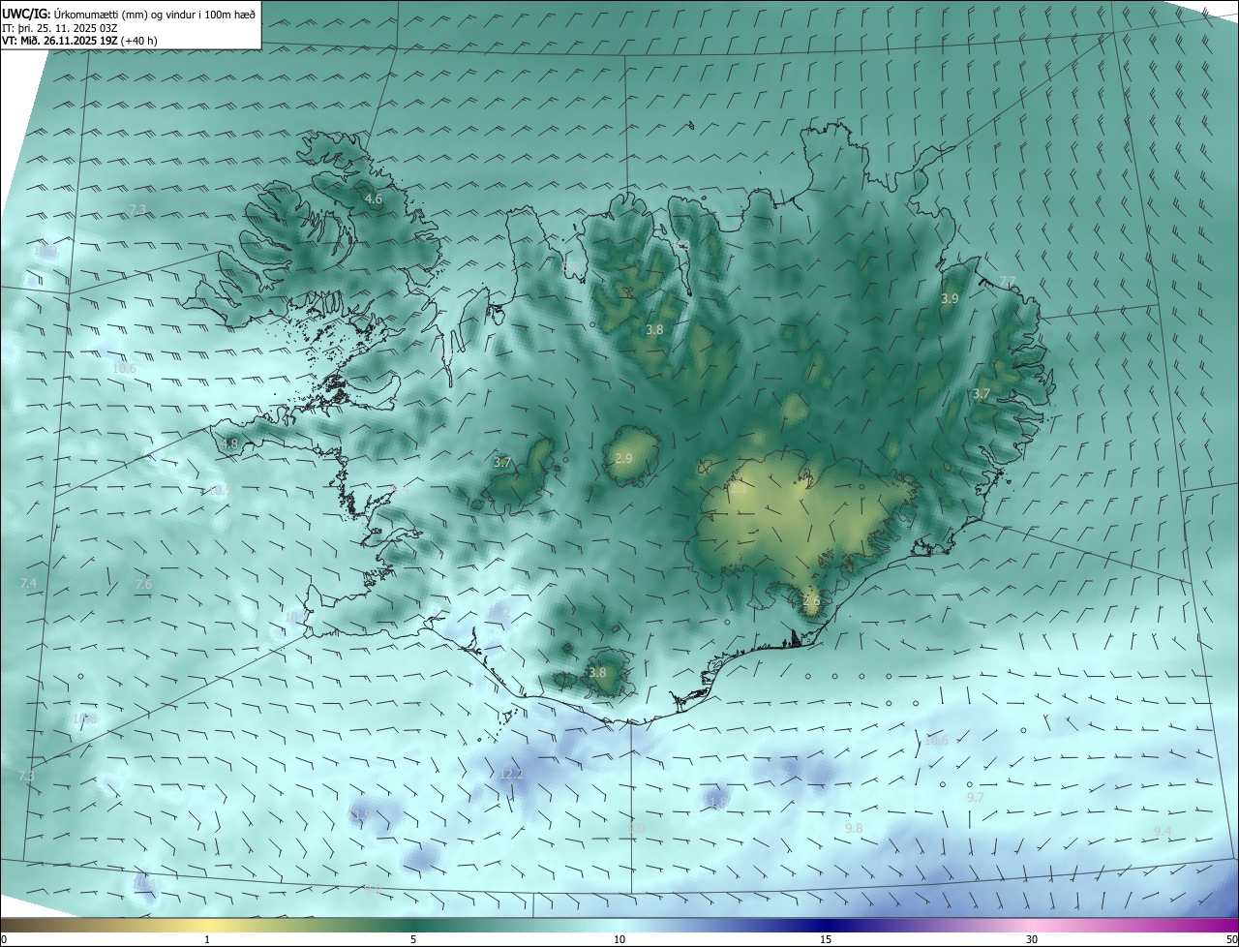Click the 7.6 value west of Reykjanes
Image resolution: width=1239 pixels, height=947 pixels.
(143, 585)
